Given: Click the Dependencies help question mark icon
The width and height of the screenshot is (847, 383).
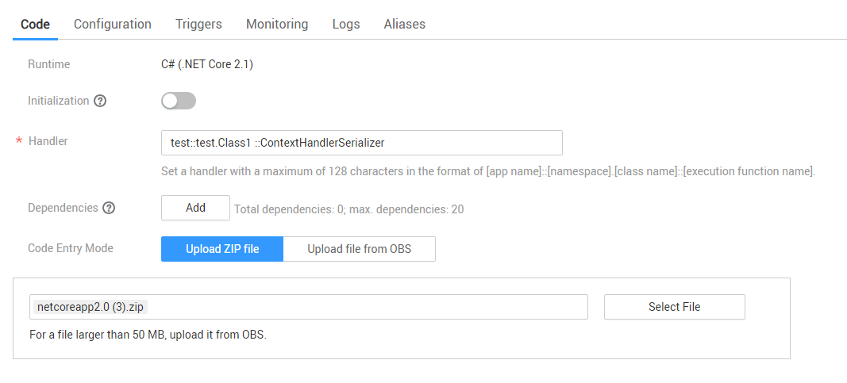Looking at the screenshot, I should pyautogui.click(x=109, y=208).
